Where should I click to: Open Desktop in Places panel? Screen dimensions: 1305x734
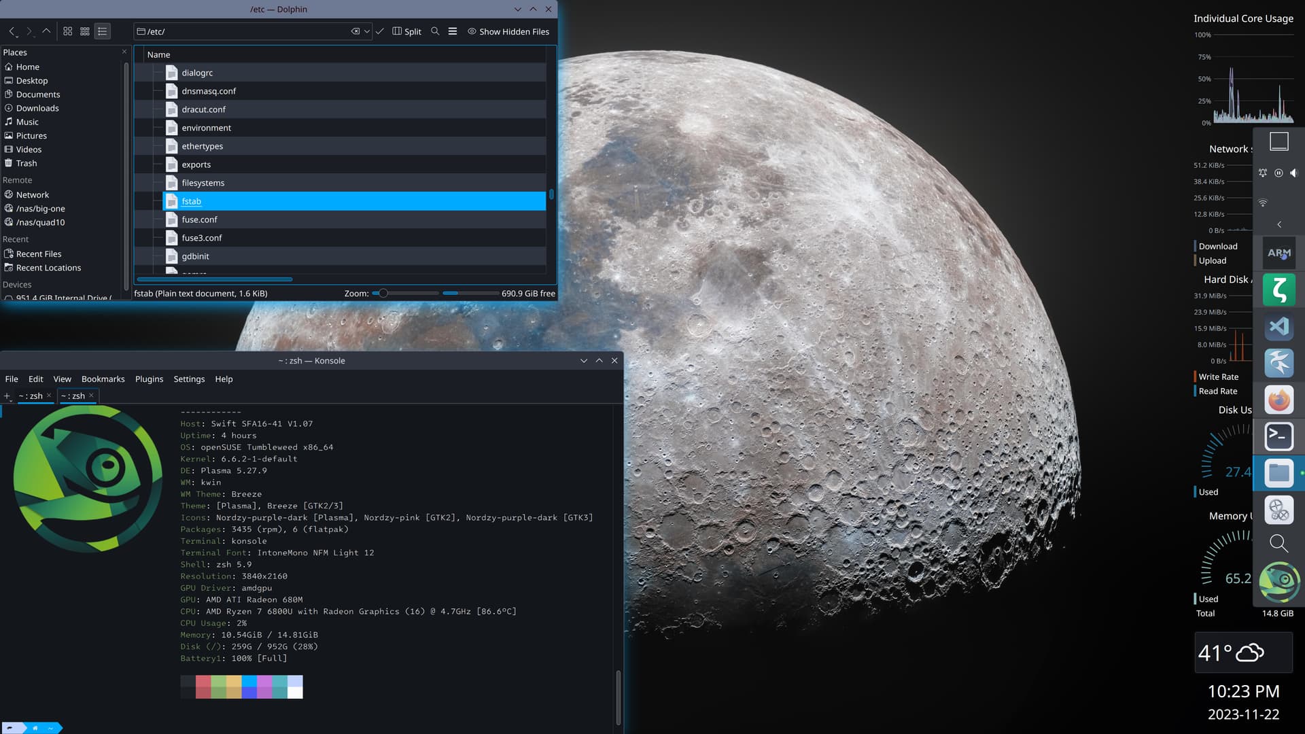coord(63,80)
